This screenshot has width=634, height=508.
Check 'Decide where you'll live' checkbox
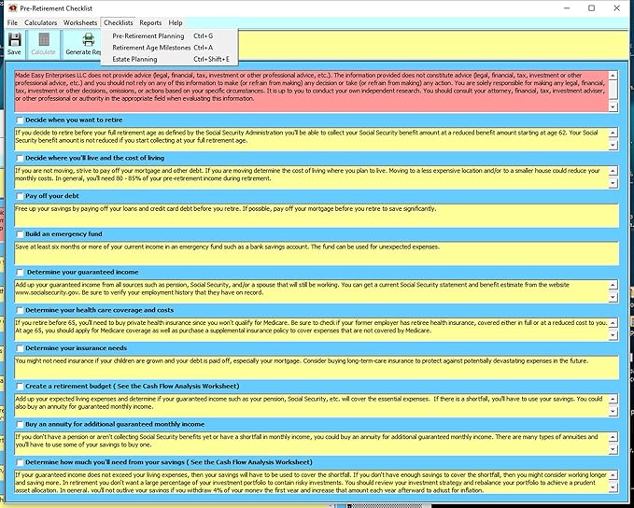tap(20, 158)
